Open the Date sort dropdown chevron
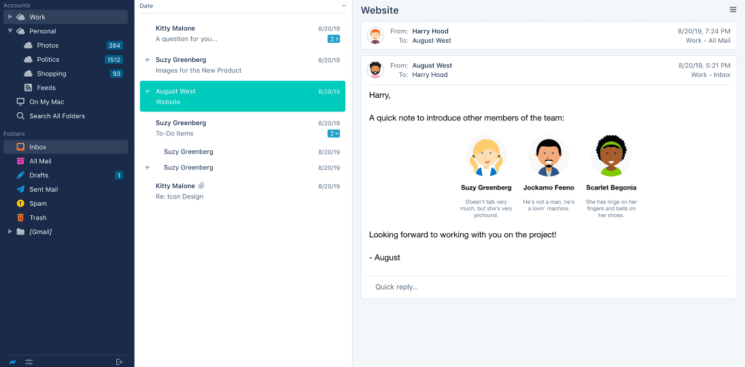The image size is (745, 367). tap(343, 6)
